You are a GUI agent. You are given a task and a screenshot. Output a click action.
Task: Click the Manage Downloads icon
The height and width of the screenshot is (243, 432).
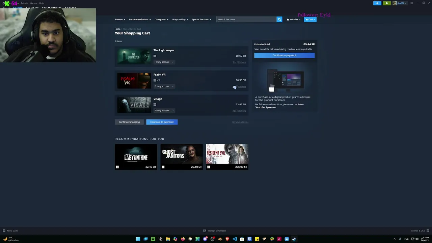point(205,231)
